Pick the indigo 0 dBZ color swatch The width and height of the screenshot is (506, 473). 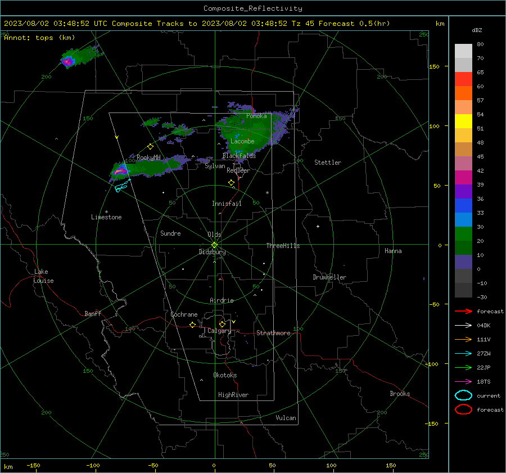[463, 262]
